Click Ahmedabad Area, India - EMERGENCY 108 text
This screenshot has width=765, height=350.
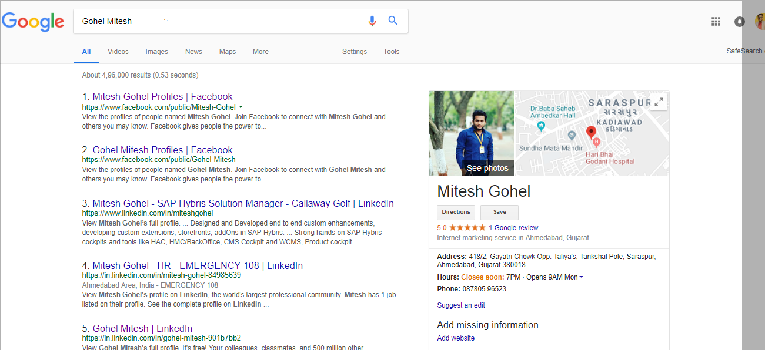(150, 285)
